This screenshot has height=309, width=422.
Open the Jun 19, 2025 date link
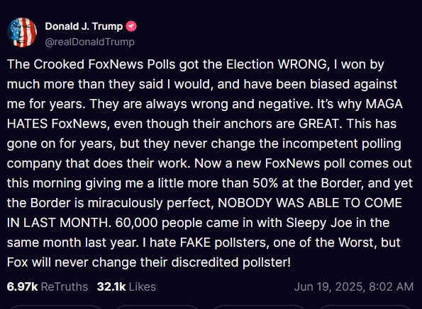(x=330, y=286)
